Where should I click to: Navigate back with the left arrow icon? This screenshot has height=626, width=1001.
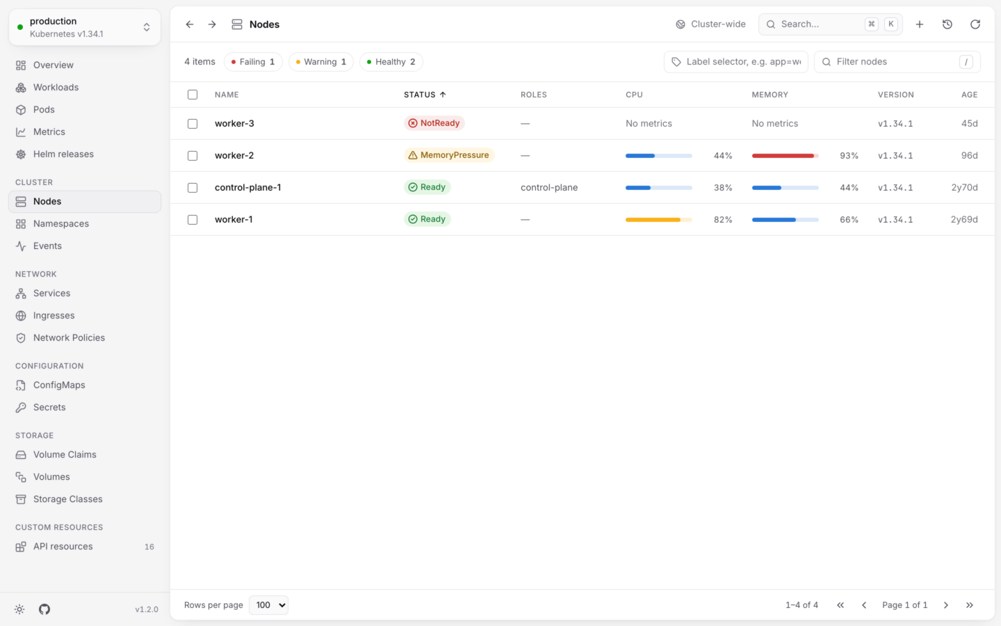[x=190, y=24]
